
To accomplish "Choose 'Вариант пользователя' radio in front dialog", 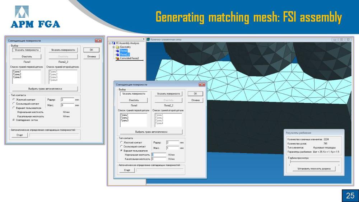I will point(121,151).
